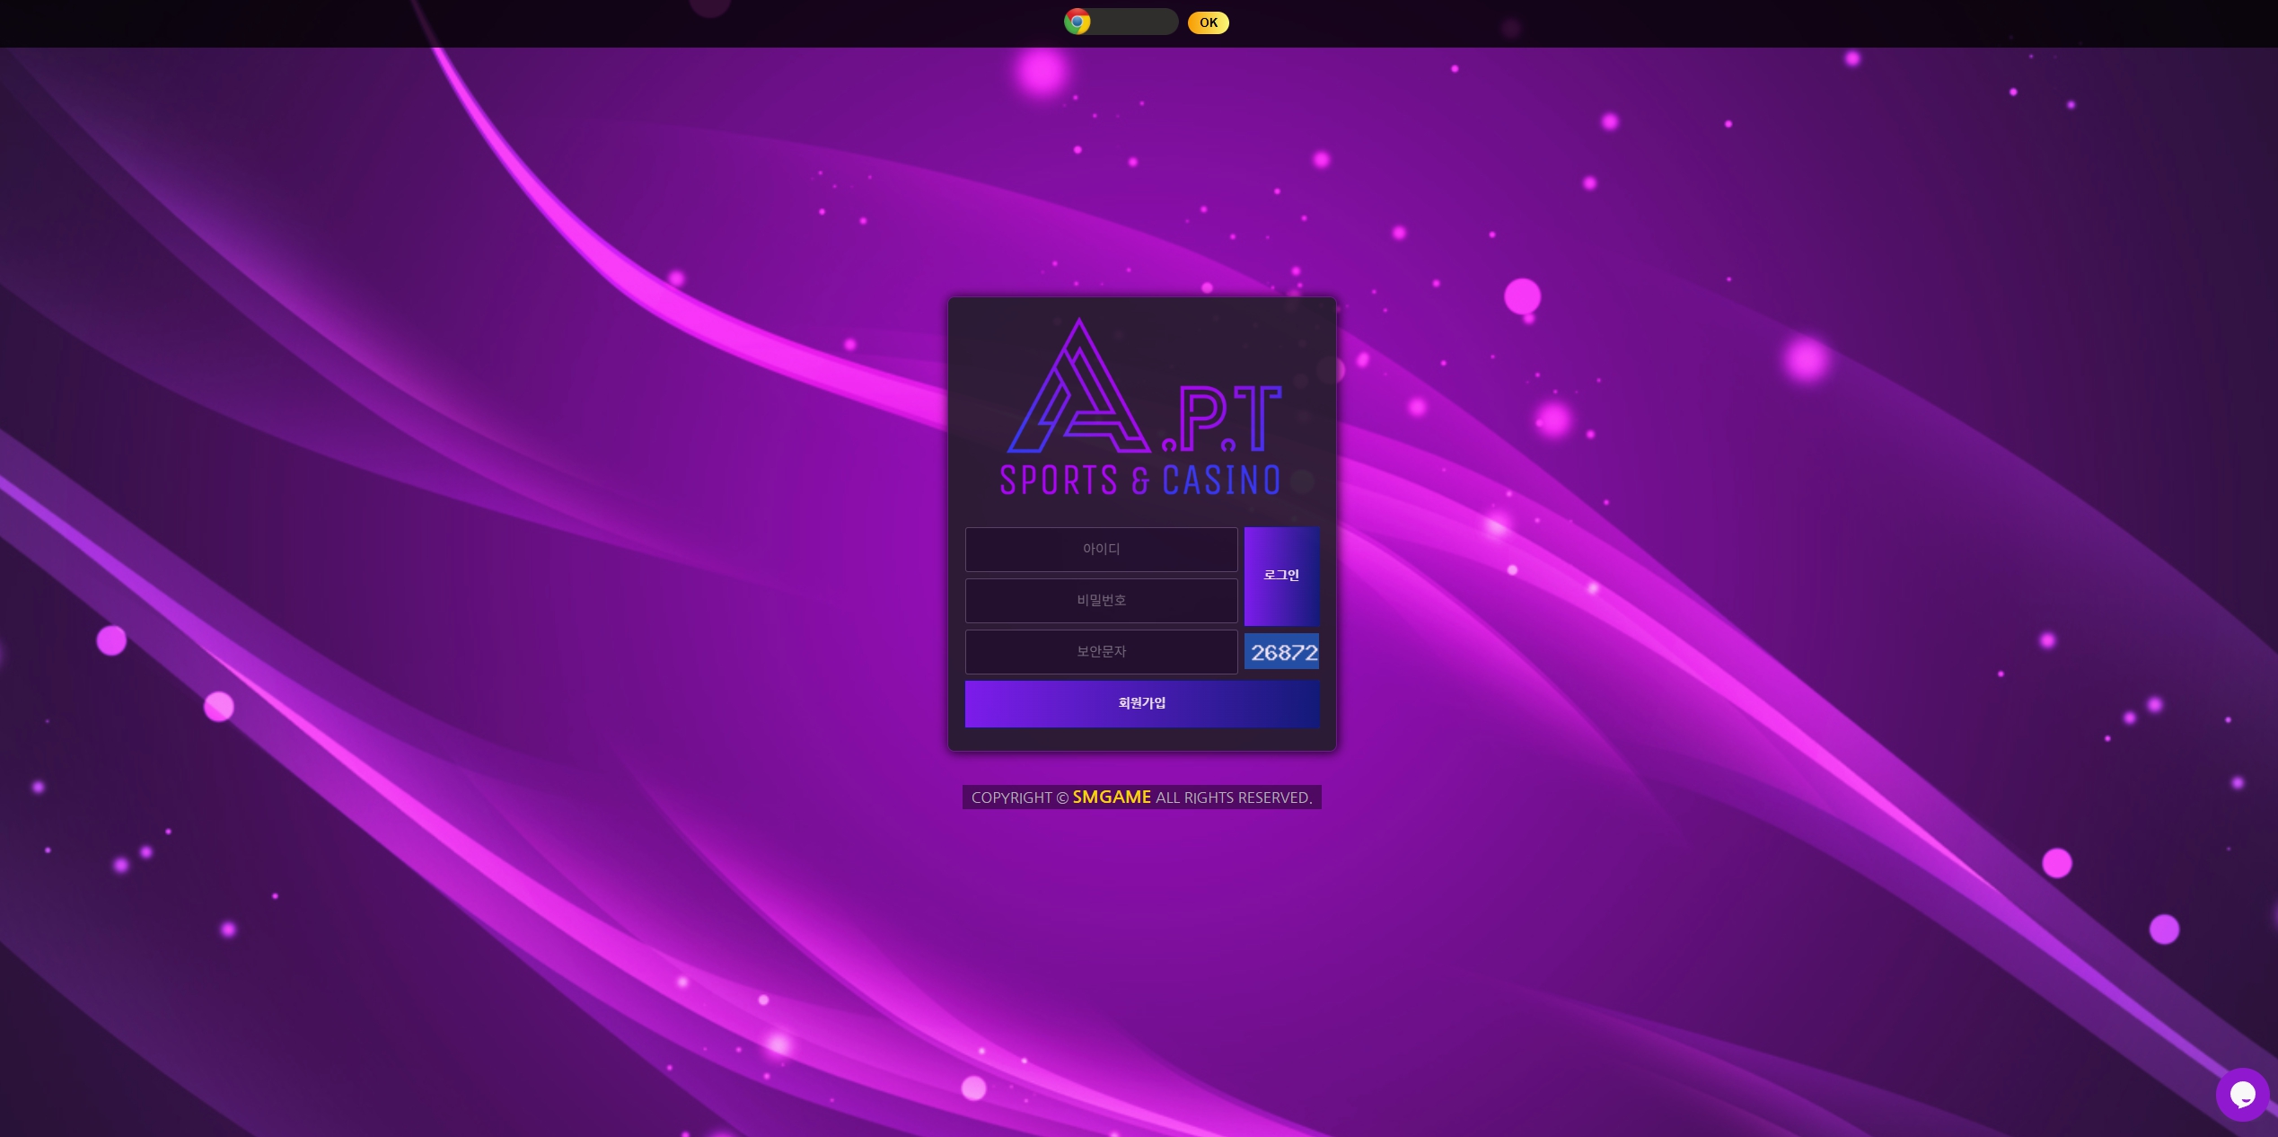
Task: Open the live chat bubble icon
Action: 2242,1094
